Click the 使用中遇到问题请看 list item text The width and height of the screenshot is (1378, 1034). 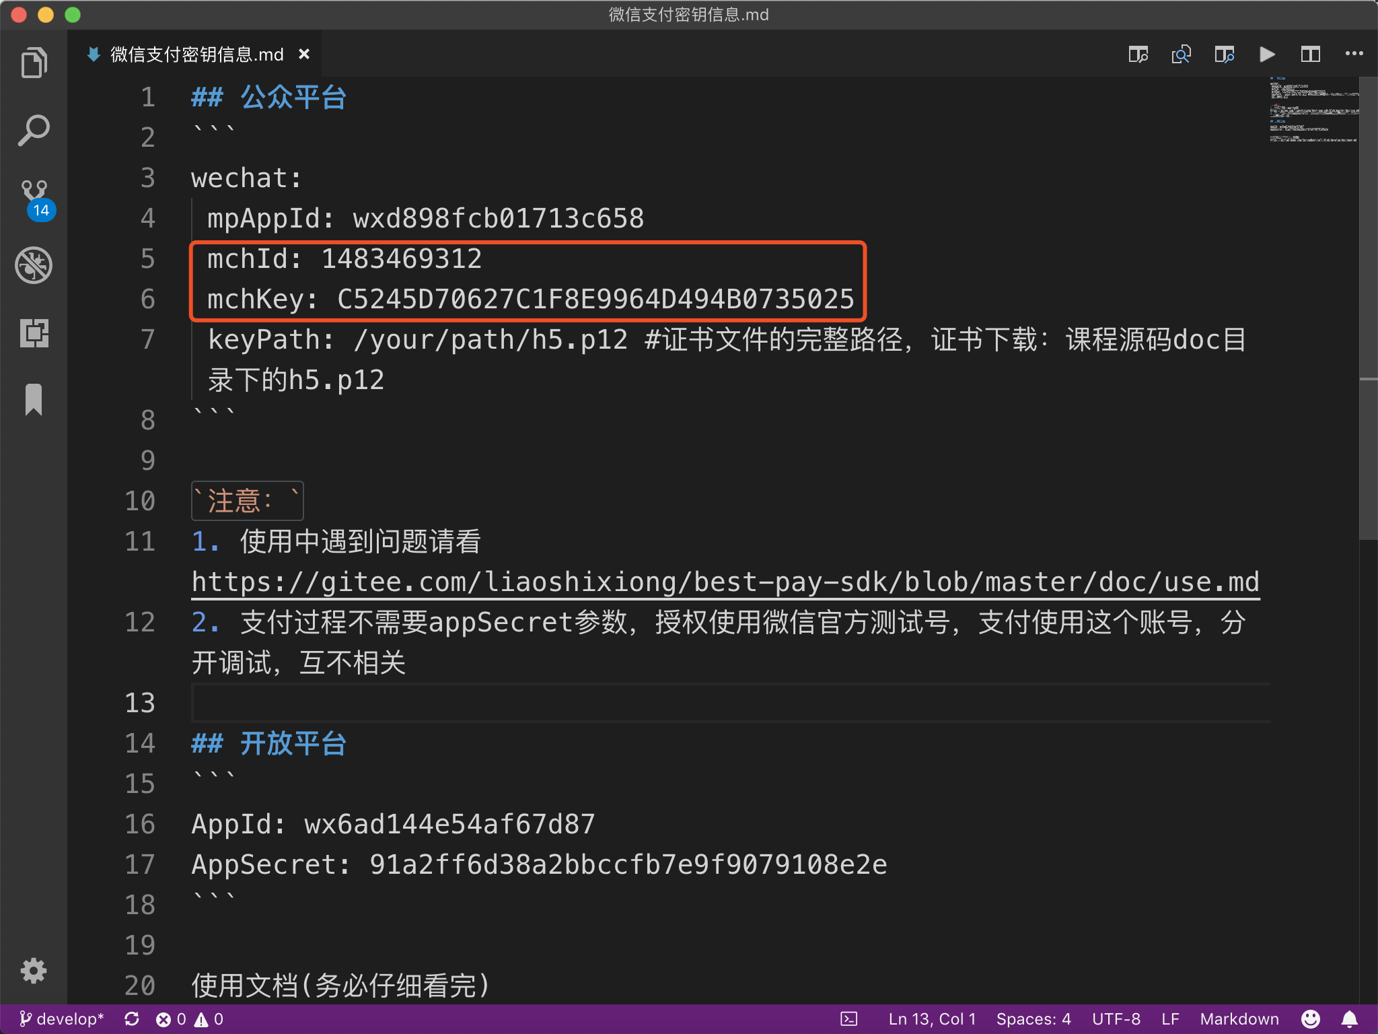pyautogui.click(x=361, y=542)
